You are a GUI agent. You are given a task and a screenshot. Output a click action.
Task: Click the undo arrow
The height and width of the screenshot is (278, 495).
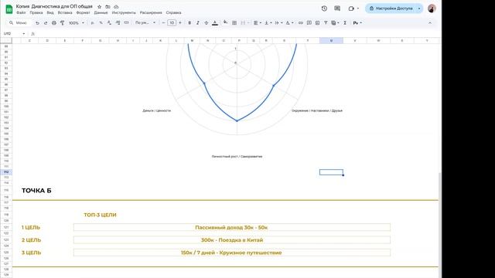pos(37,22)
